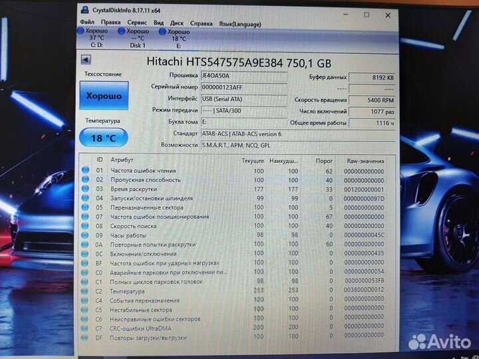
Task: Select the Повторы загрузки/выгрузки text
Action: click(x=148, y=338)
